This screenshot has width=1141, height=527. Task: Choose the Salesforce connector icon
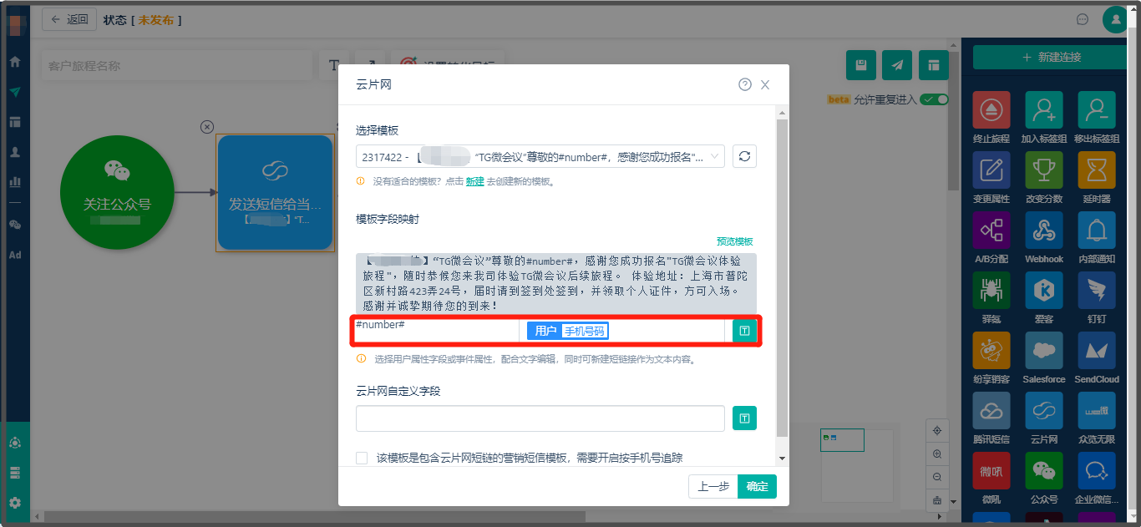(x=1044, y=350)
